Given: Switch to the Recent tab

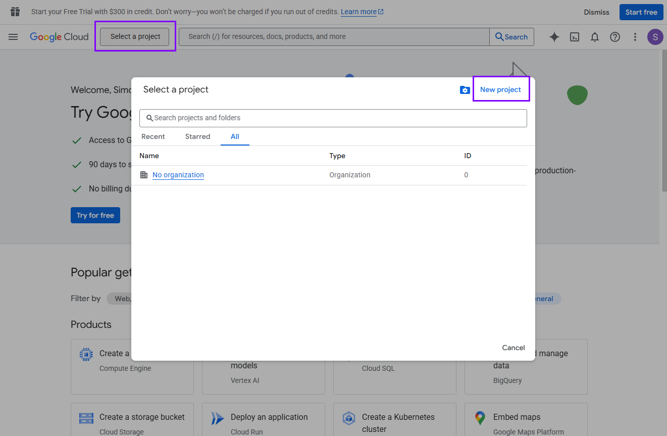Looking at the screenshot, I should [153, 136].
